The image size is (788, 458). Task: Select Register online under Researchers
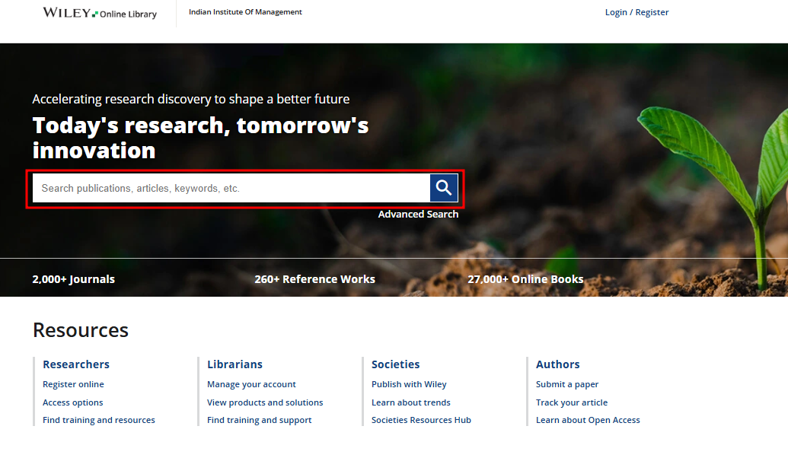(x=73, y=384)
